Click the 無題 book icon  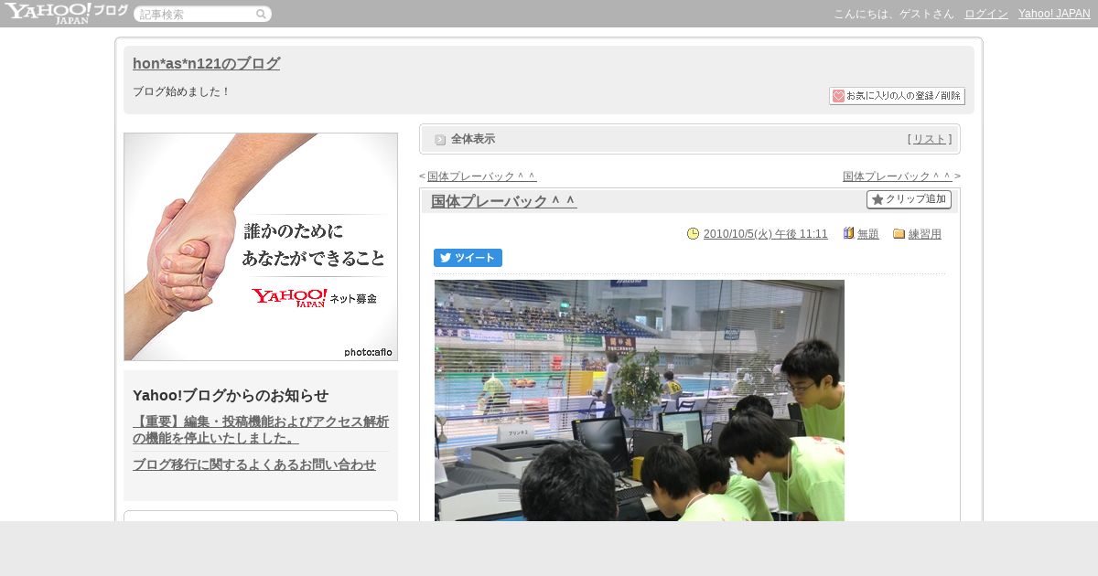coord(848,234)
